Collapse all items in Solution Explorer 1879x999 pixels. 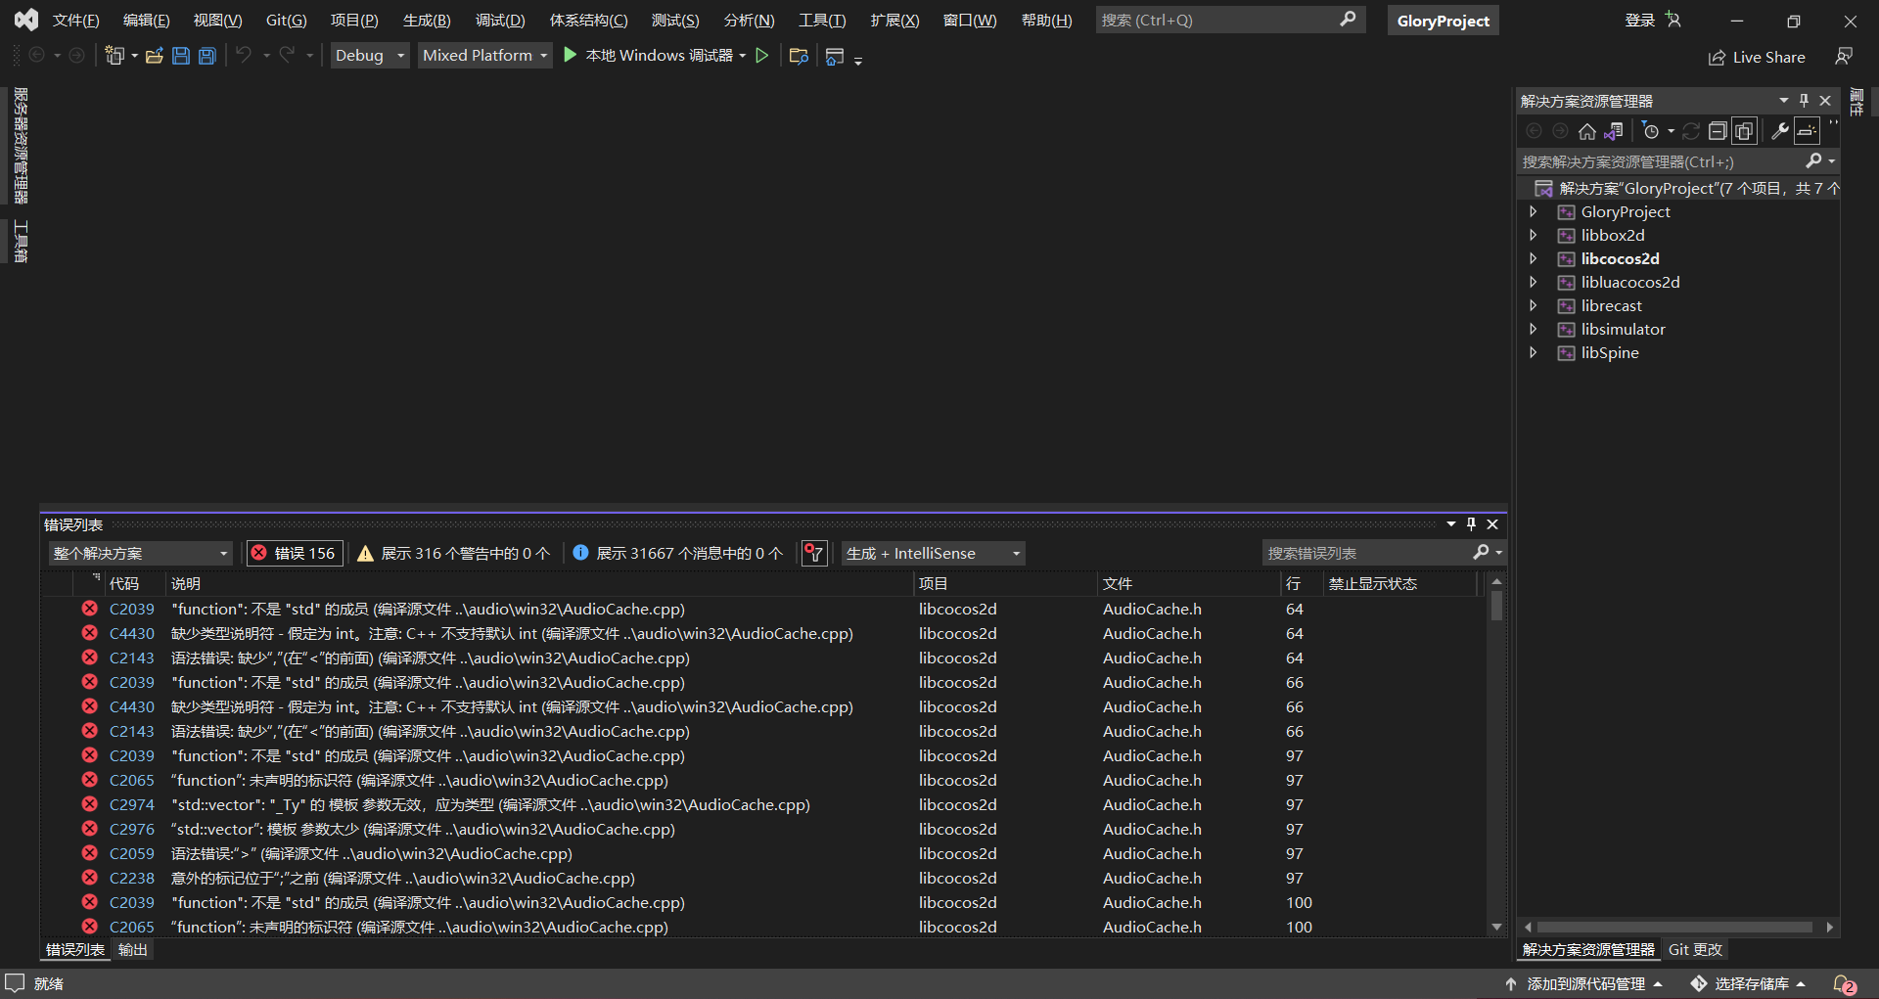tap(1719, 131)
